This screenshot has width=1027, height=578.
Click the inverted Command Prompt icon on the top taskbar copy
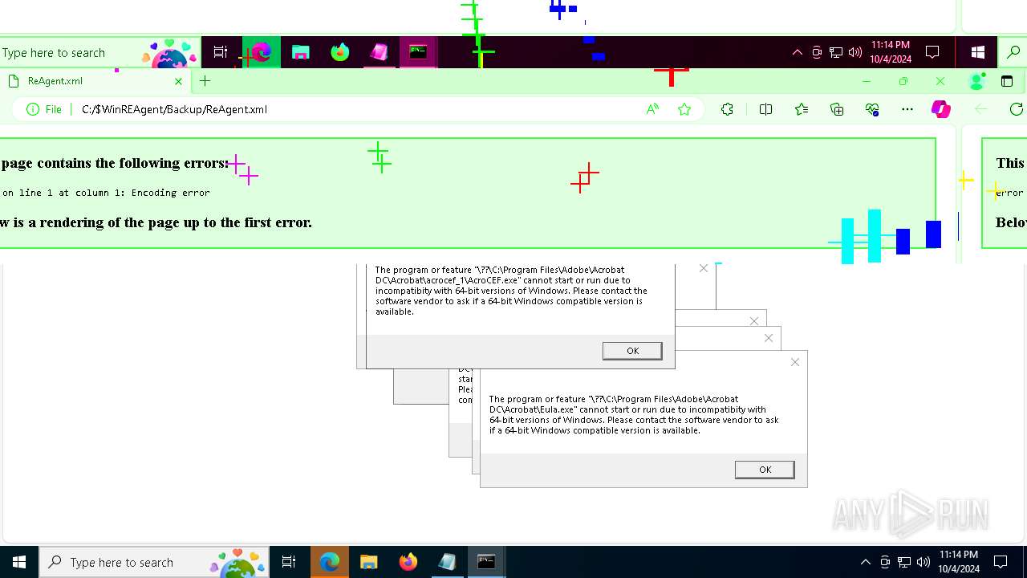[418, 52]
